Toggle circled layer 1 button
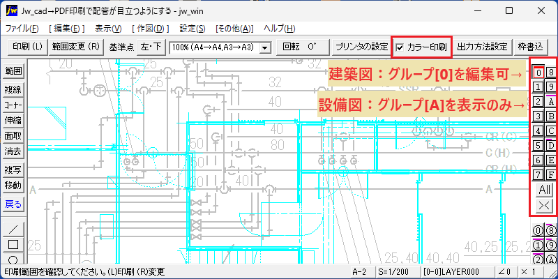Viewport: 558px width, 279px height. [x=538, y=246]
